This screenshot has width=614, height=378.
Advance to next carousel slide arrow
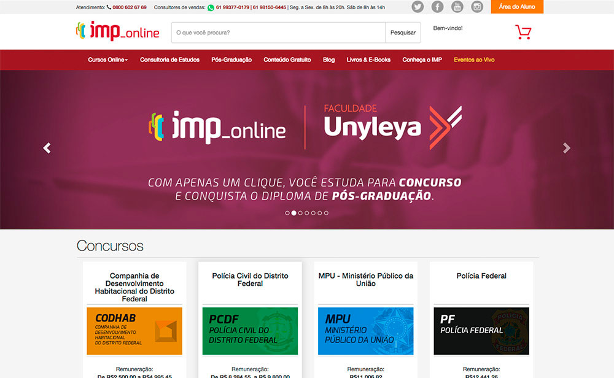567,148
